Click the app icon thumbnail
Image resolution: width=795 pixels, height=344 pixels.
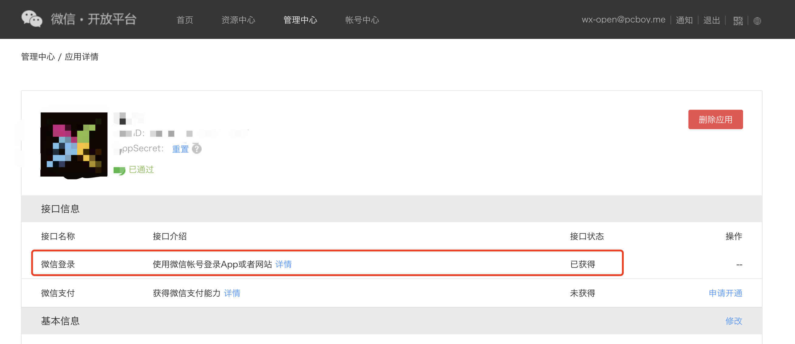pos(74,145)
